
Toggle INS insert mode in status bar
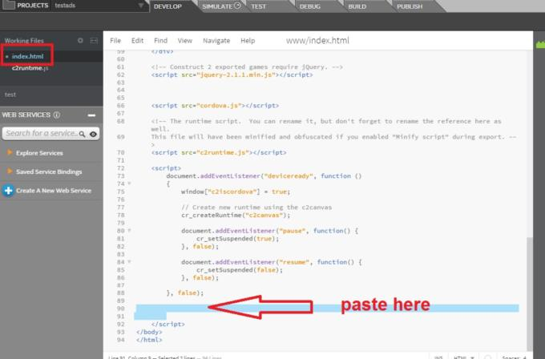click(x=438, y=357)
